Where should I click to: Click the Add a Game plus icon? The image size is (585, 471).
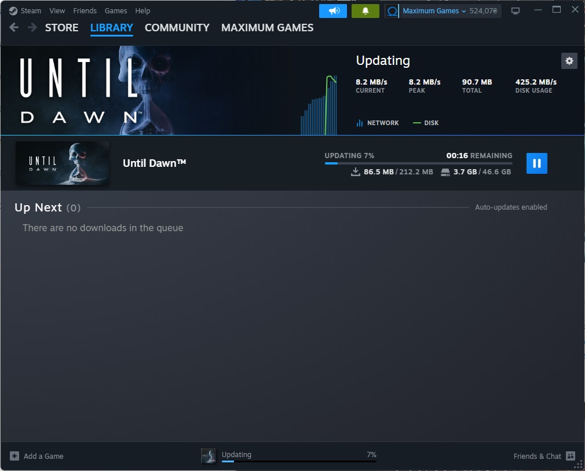[x=14, y=456]
